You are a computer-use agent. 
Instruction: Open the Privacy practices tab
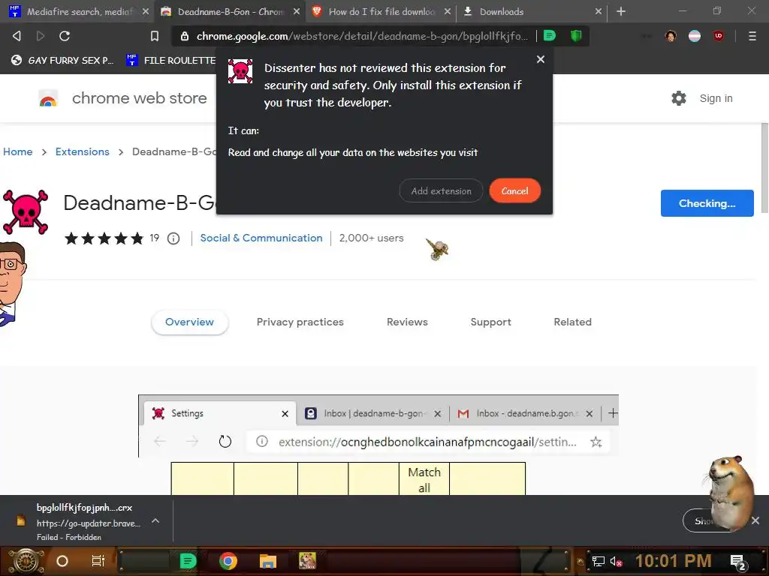point(300,322)
